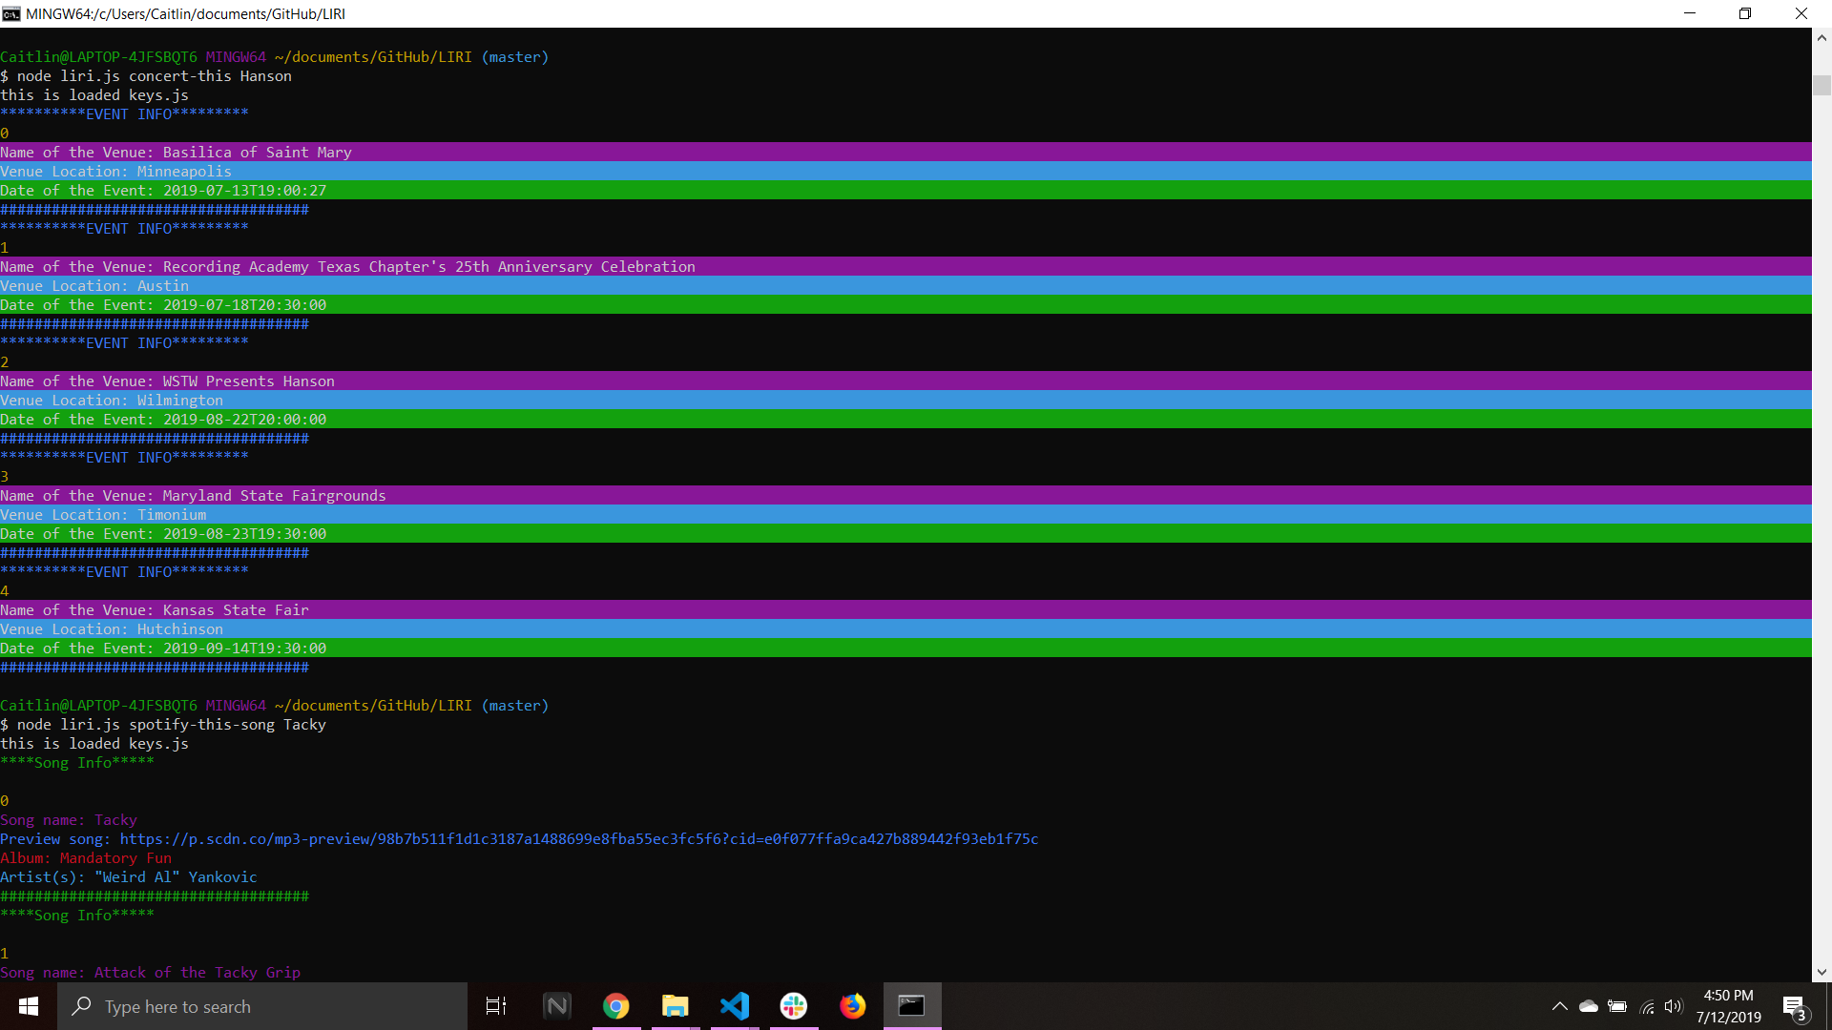The height and width of the screenshot is (1030, 1832).
Task: Show hidden system tray icons
Action: pos(1560,1006)
